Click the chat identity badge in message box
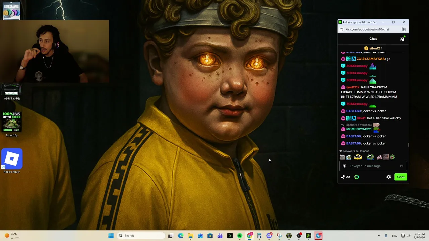The height and width of the screenshot is (241, 429). click(344, 166)
